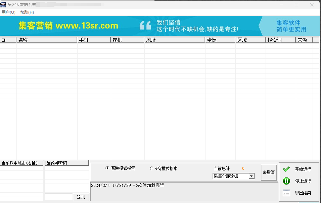
Task: Click the 当前搜索词 list header
Action: pos(66,163)
